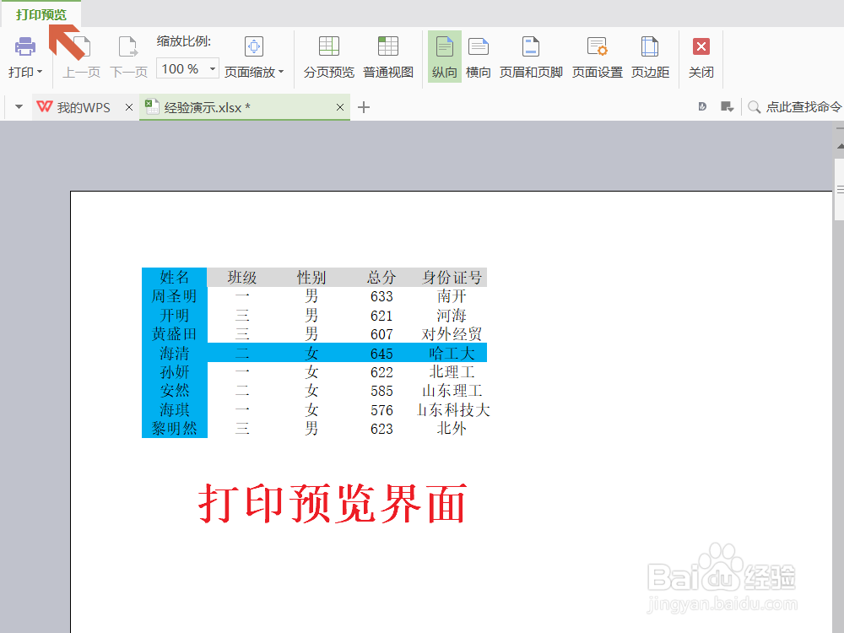
Task: Select 横向 landscape orientation
Action: click(478, 56)
